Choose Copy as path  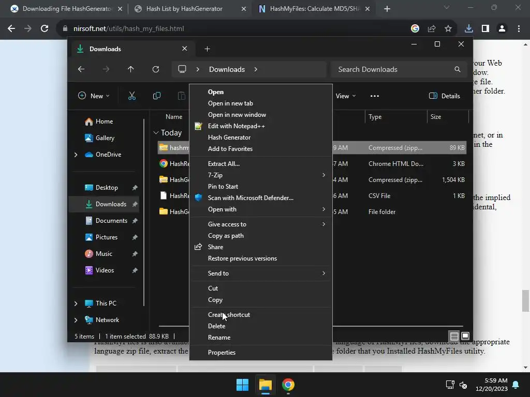261,236
